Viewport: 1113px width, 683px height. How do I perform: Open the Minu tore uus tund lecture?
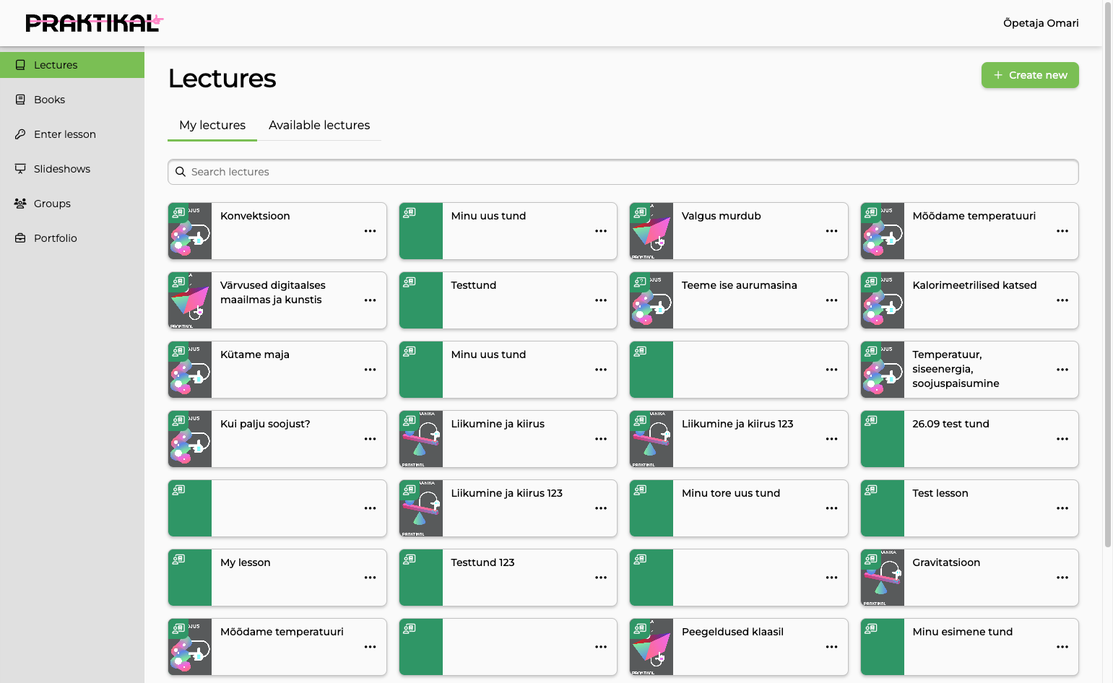[x=739, y=508]
